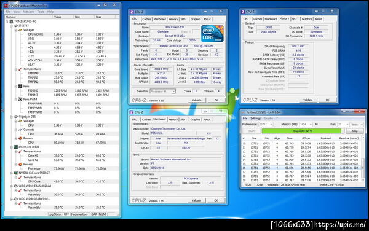
Task: Select the highlighted run 16 row in LinX
Action: 301,168
